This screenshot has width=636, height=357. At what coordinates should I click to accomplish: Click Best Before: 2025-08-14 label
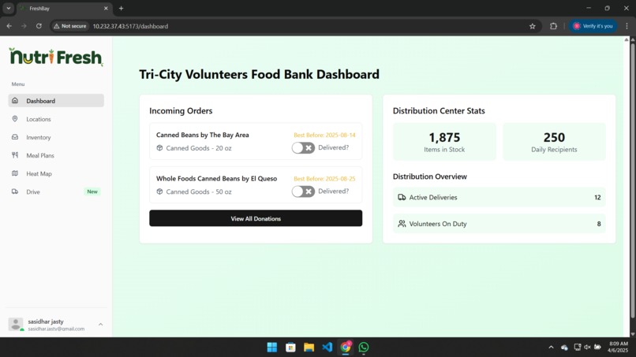pos(324,135)
